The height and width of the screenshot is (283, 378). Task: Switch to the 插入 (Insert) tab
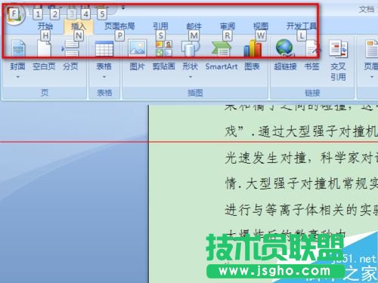click(79, 26)
